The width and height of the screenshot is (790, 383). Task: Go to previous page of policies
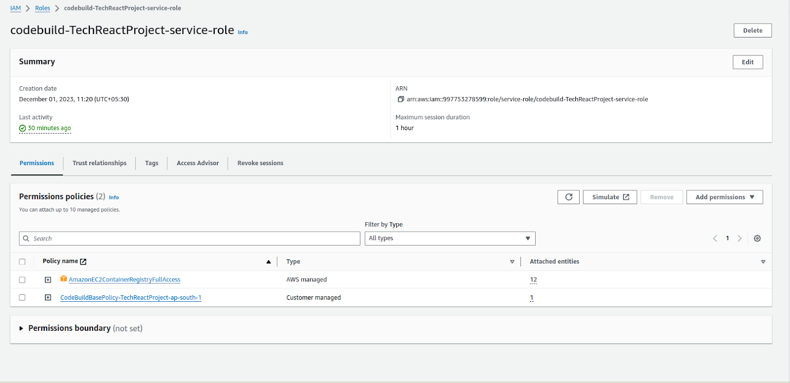715,239
